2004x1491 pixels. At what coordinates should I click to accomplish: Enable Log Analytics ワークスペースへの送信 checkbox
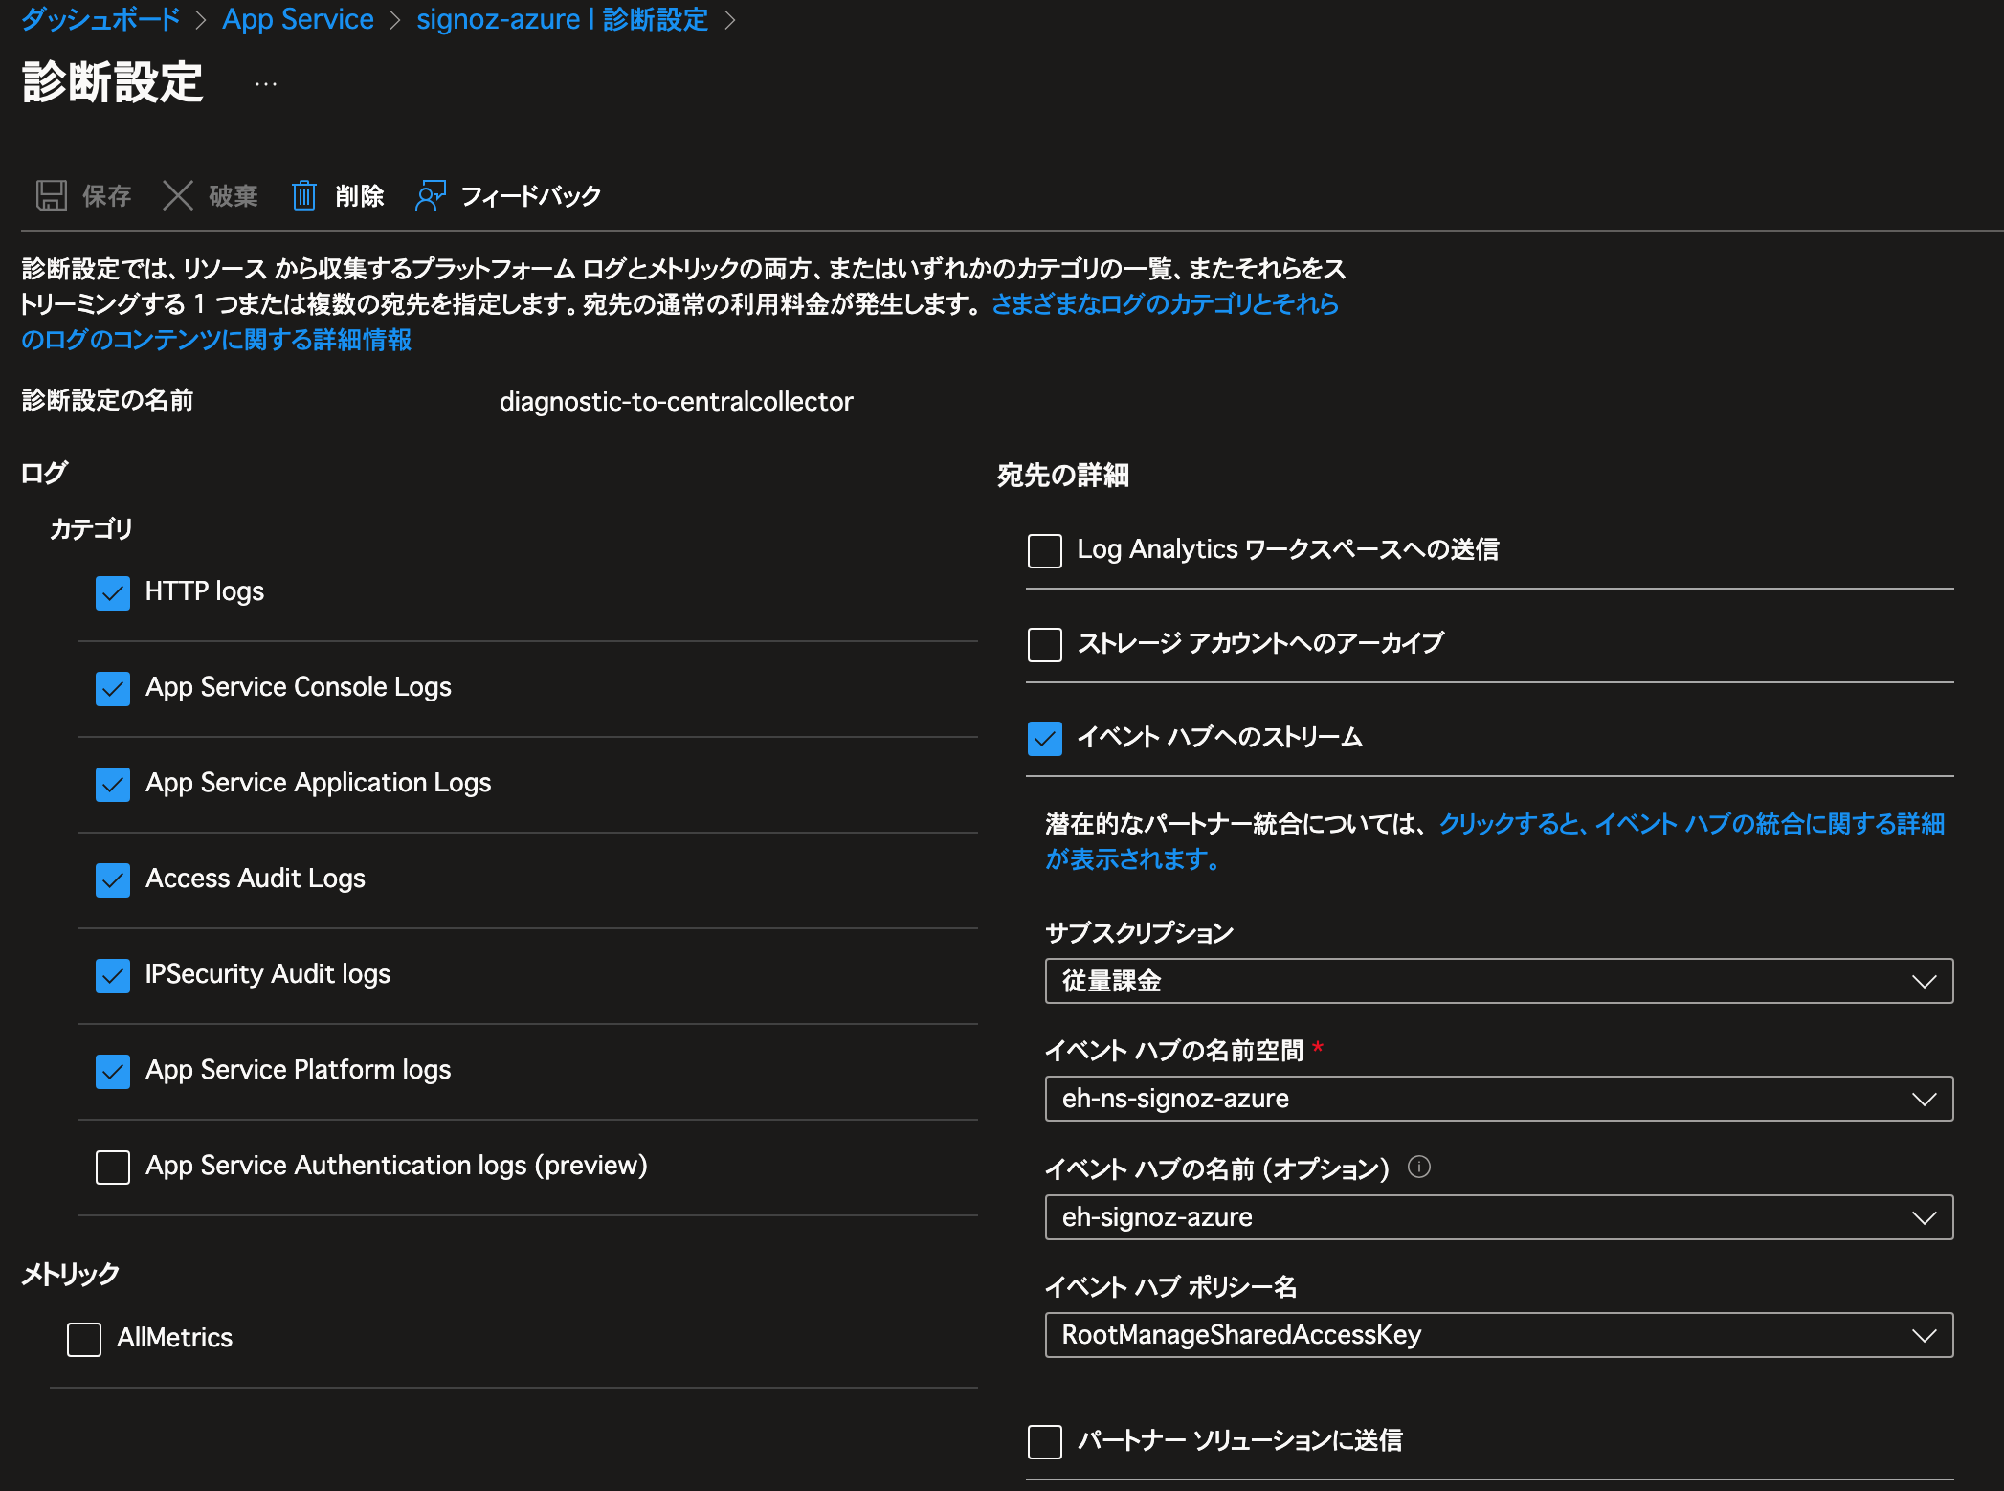pos(1044,551)
